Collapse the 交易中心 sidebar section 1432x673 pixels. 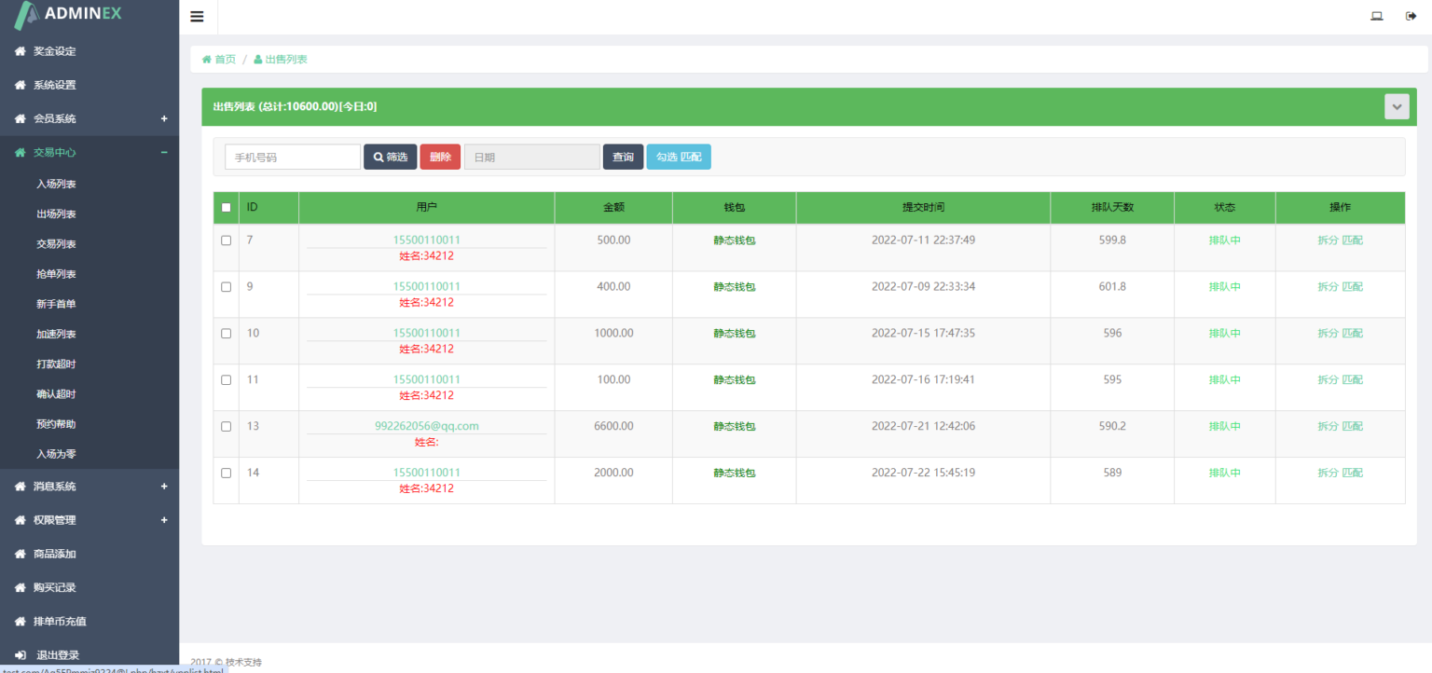pyautogui.click(x=164, y=152)
